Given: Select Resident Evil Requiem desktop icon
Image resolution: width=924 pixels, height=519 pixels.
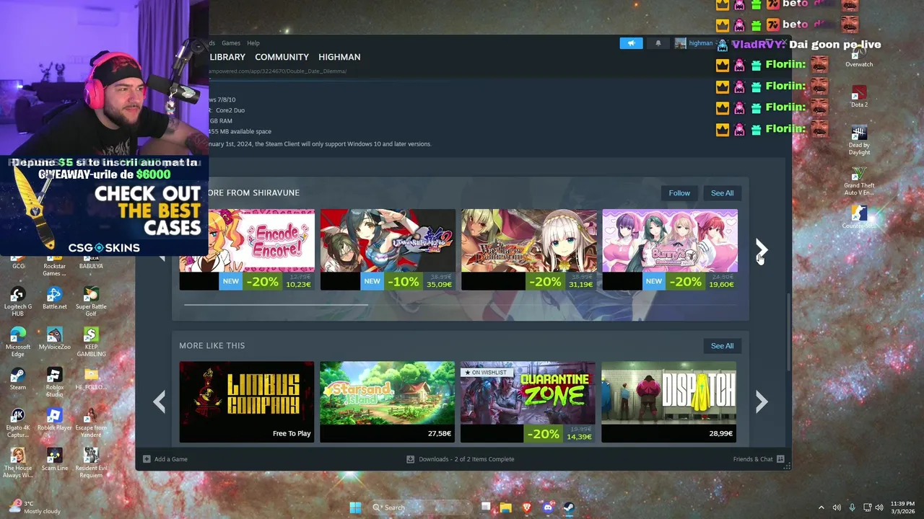Looking at the screenshot, I should [91, 463].
